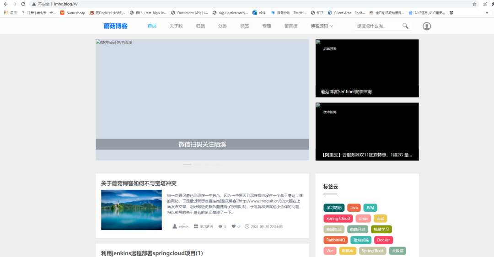The image size is (494, 257).
Task: Select the RabbitMQ tag
Action: pos(336,240)
